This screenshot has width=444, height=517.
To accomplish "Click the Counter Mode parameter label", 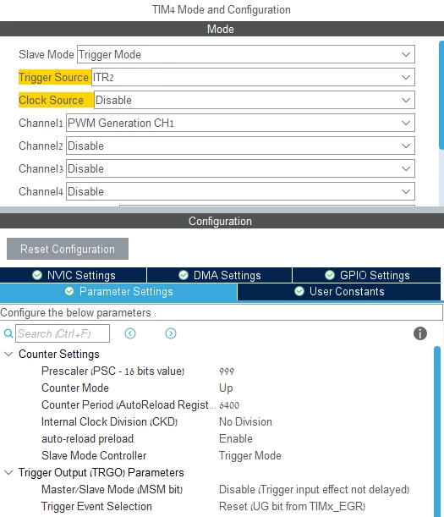I will point(75,388).
